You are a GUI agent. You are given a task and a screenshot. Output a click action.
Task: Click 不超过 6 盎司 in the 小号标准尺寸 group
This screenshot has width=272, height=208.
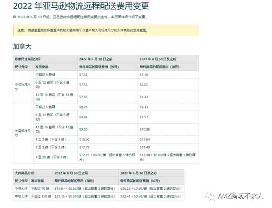(45, 75)
